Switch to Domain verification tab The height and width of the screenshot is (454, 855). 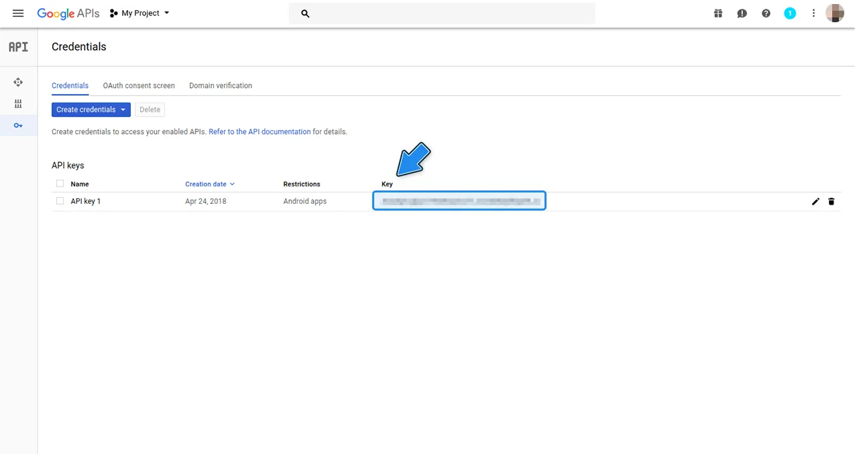pos(221,86)
